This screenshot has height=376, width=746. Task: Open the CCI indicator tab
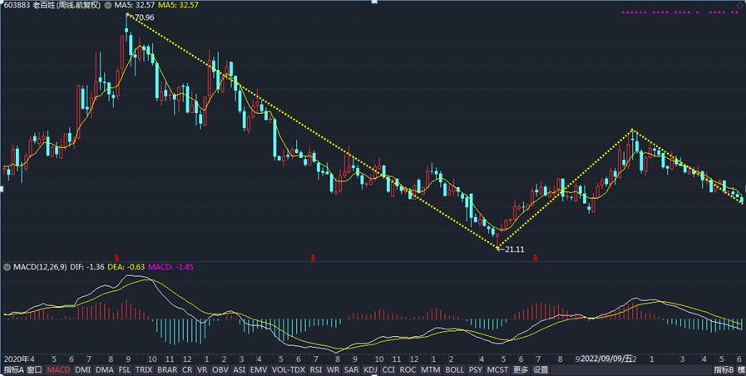pos(388,370)
